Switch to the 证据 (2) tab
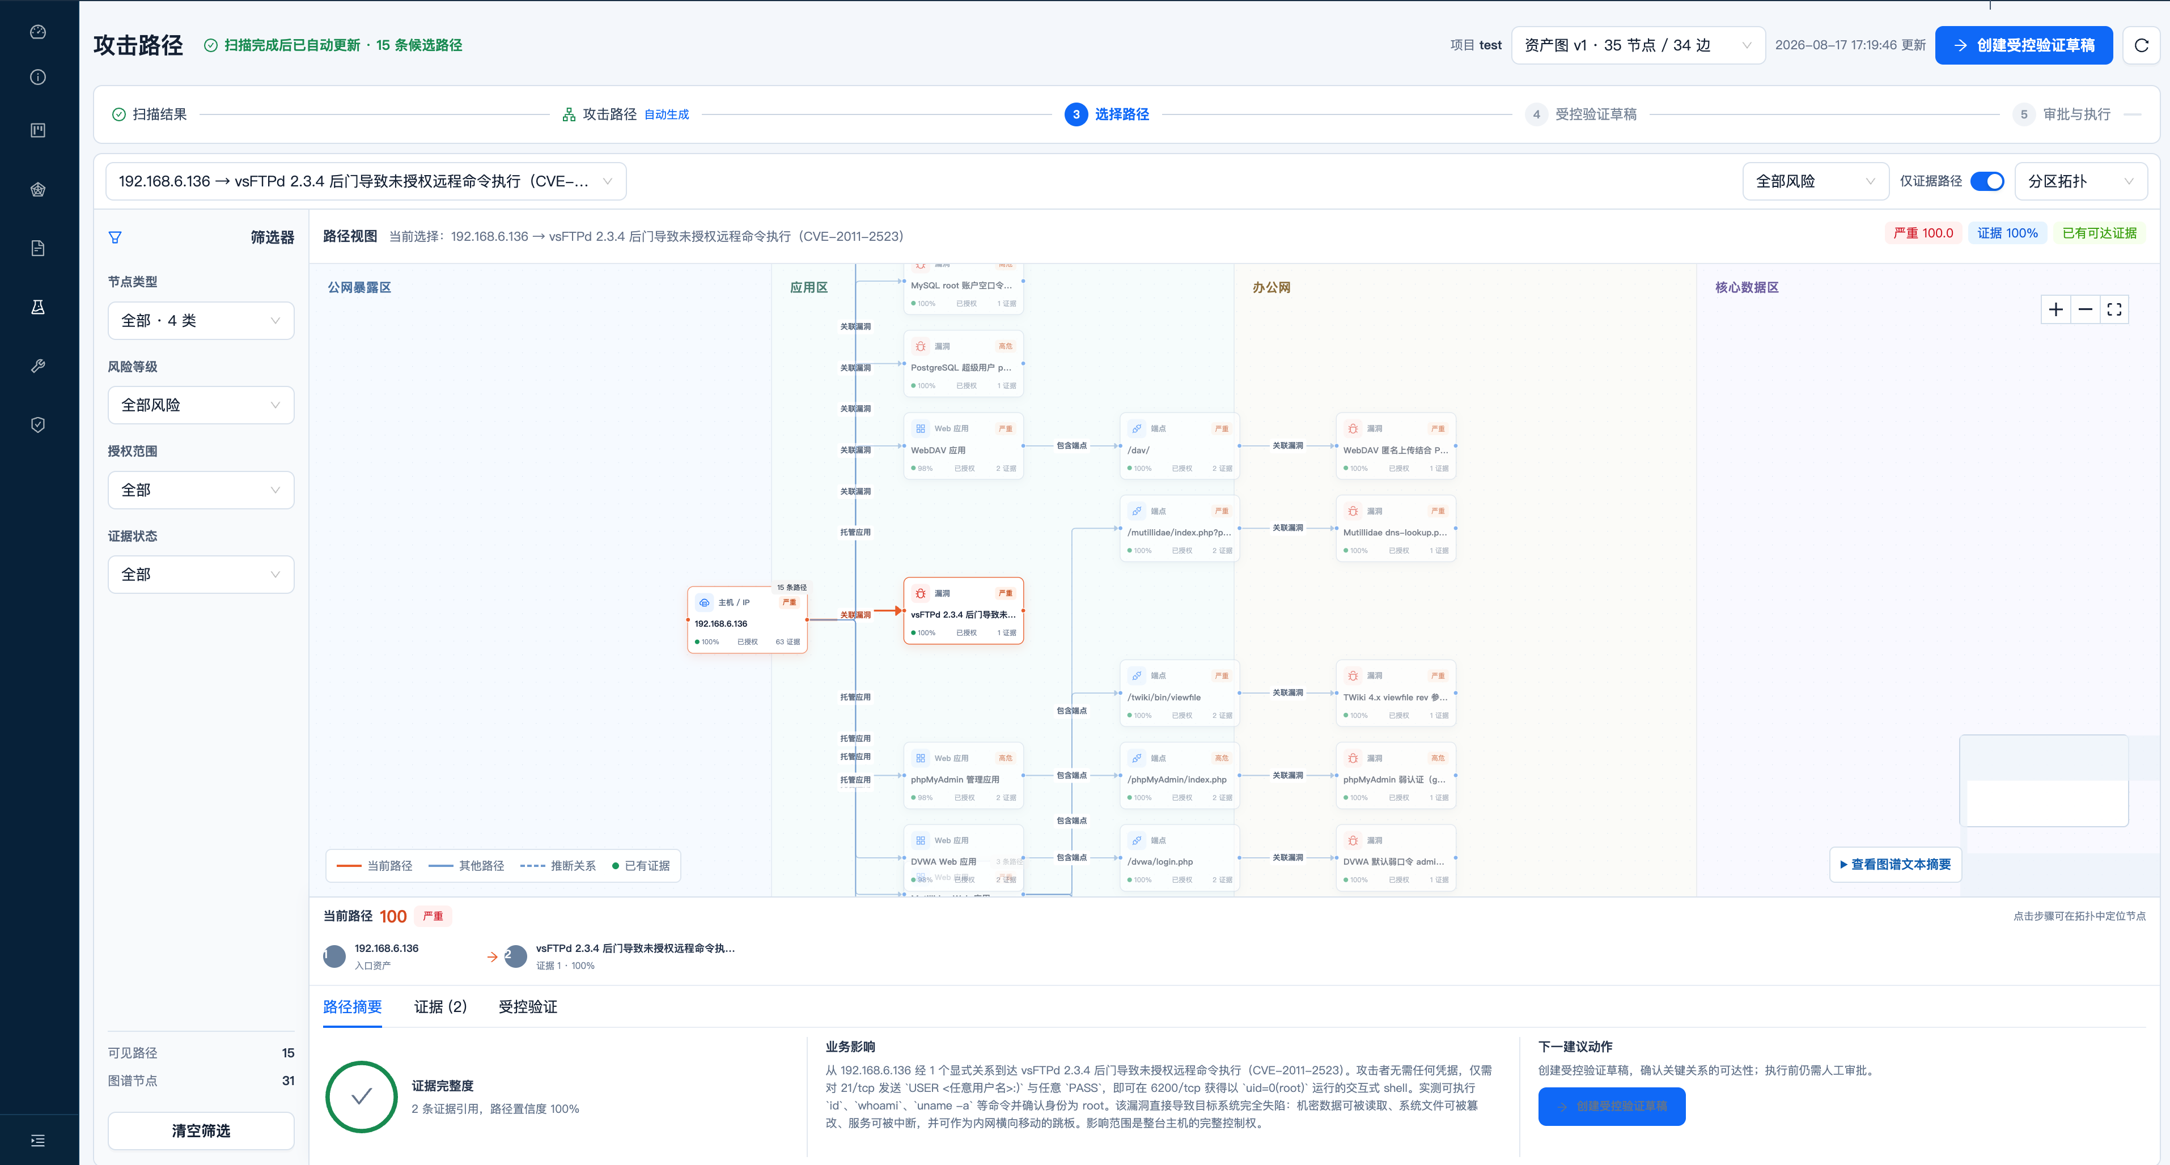The width and height of the screenshot is (2170, 1165). [x=440, y=1007]
